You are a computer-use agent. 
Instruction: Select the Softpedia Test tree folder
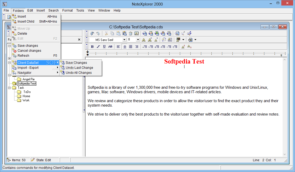27,84
